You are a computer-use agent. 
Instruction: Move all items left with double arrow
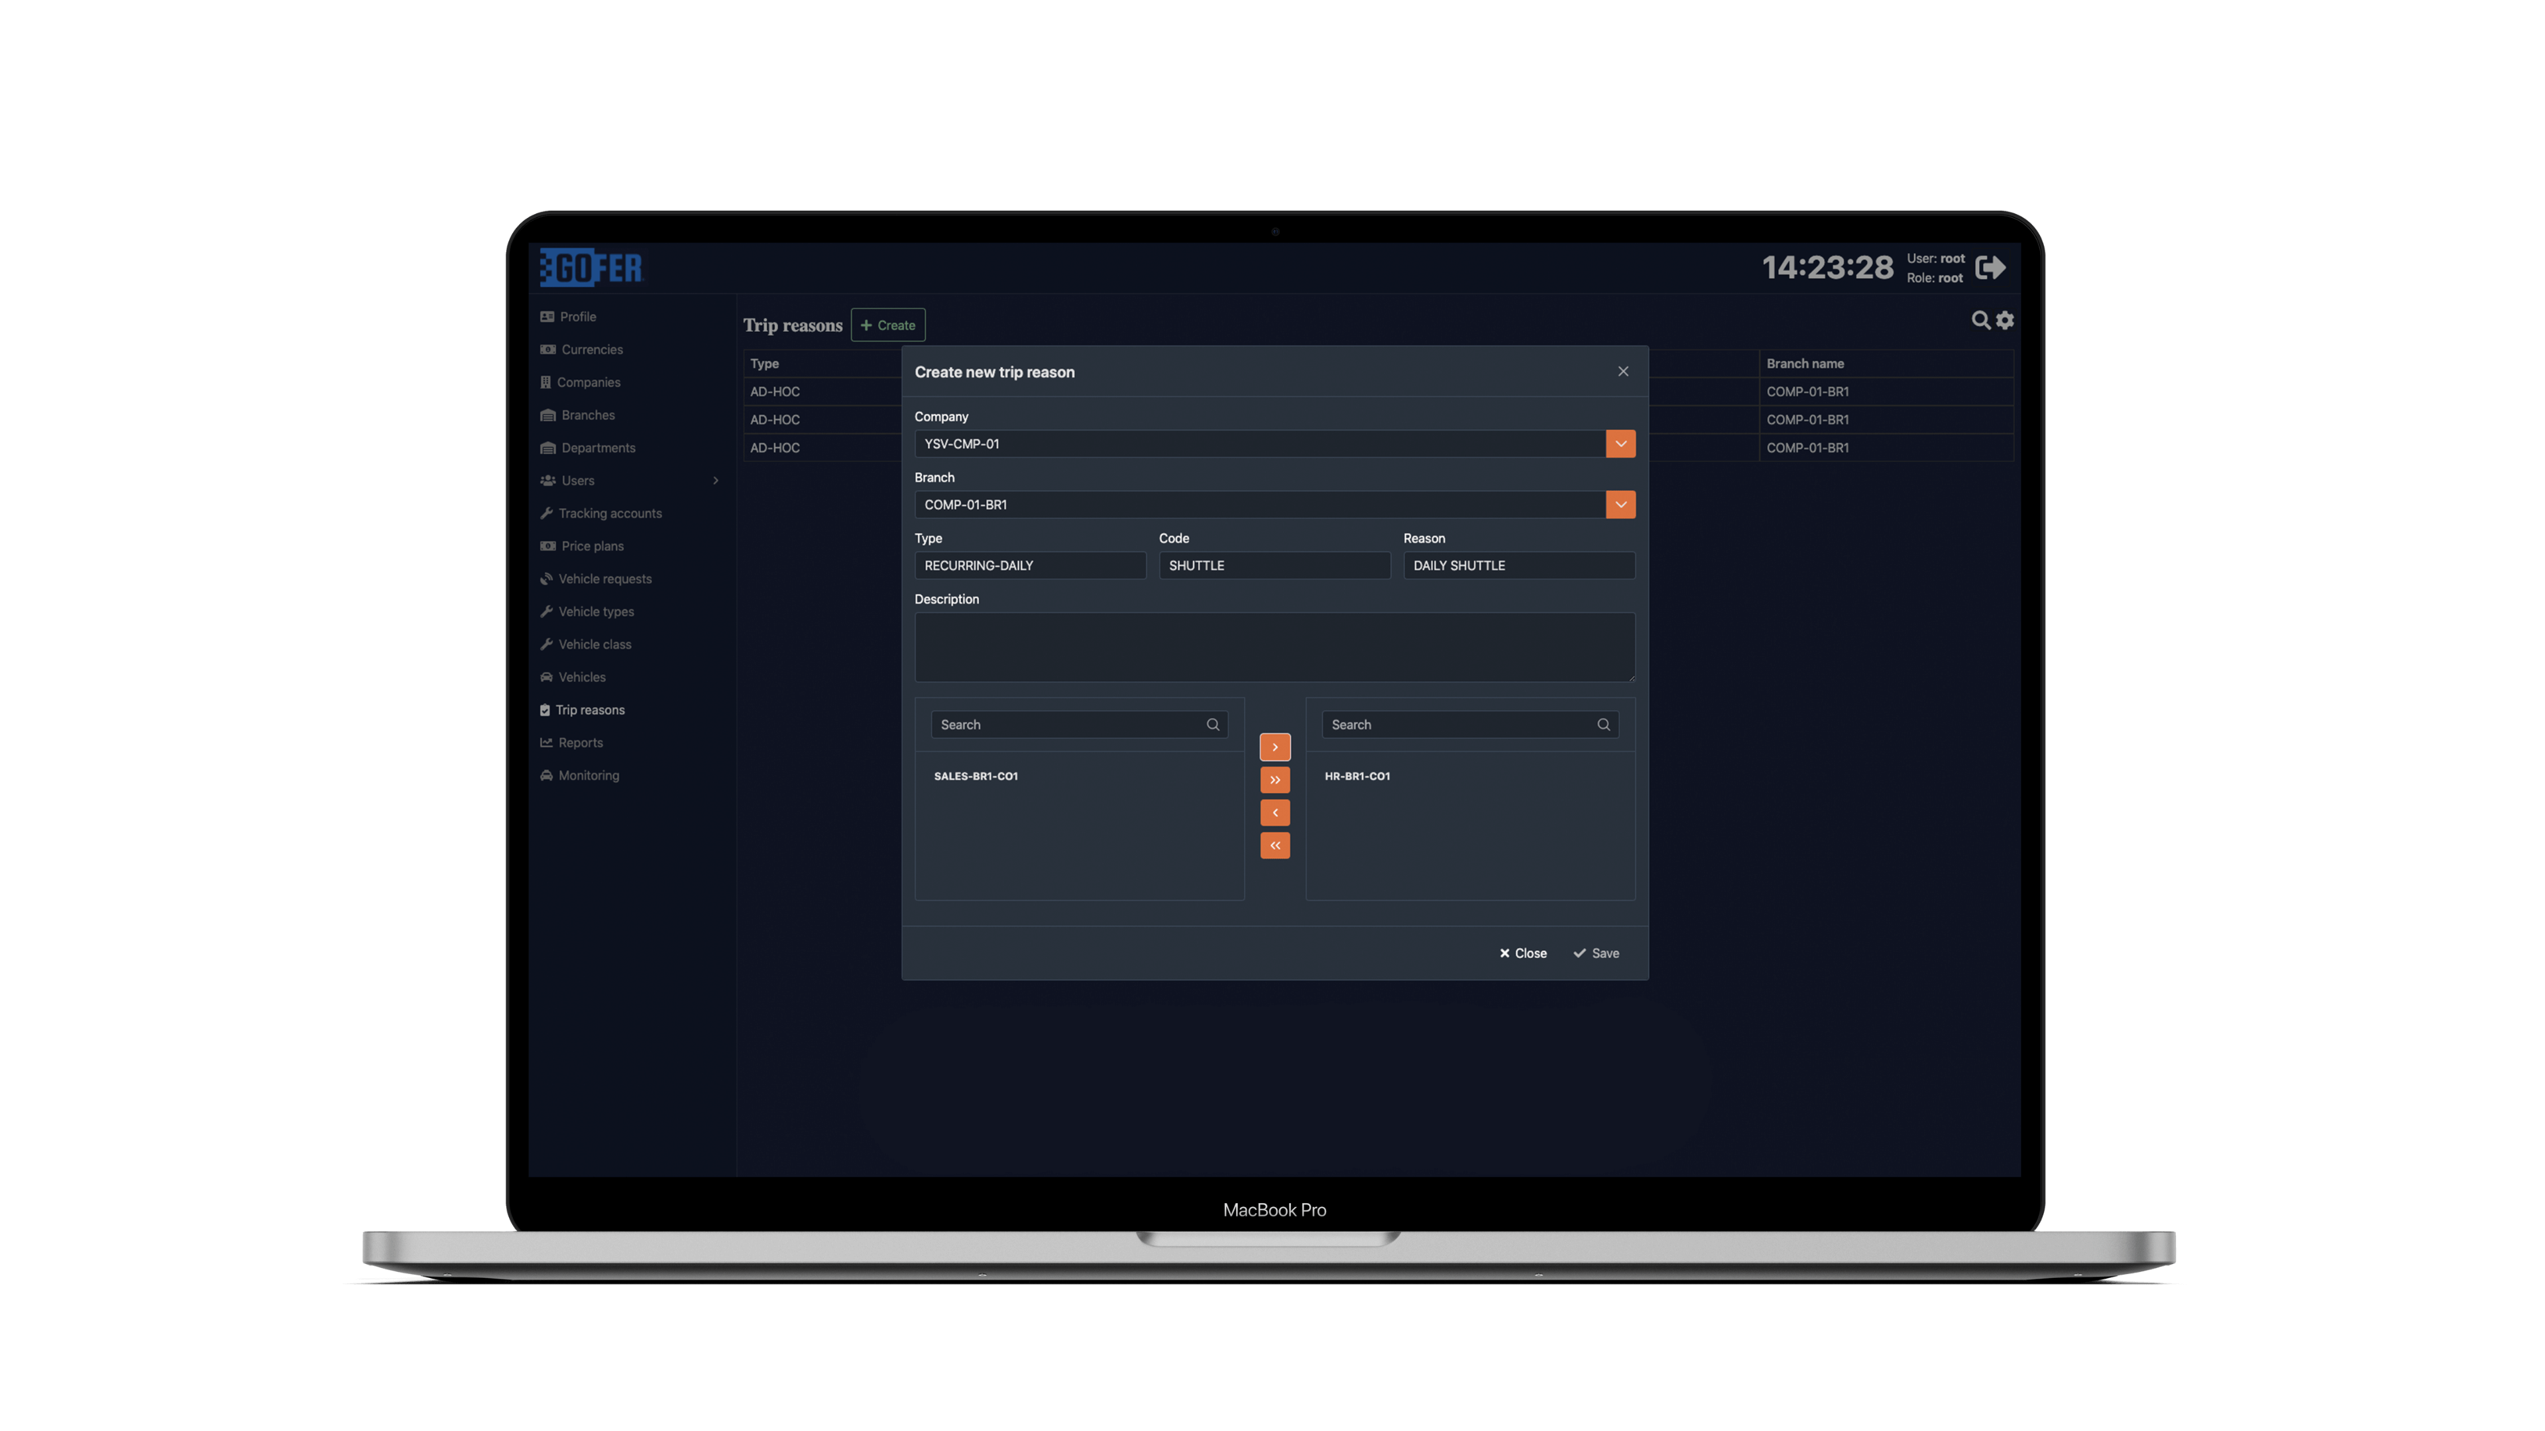[x=1274, y=845]
